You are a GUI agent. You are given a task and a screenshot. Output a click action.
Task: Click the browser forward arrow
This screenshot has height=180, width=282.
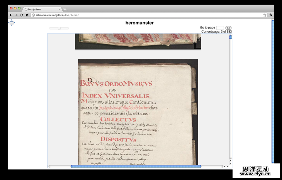(16, 15)
